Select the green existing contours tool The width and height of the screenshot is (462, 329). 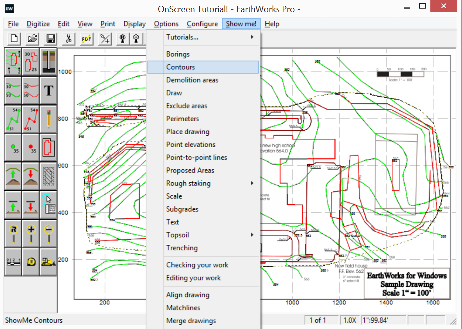coord(13,91)
